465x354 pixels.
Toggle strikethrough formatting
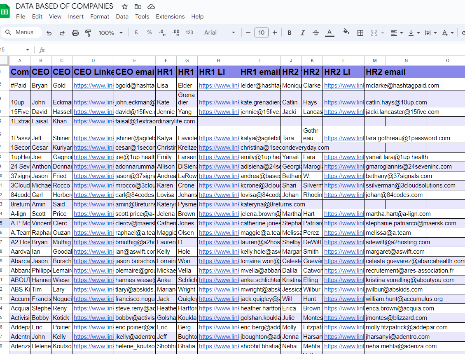(x=316, y=33)
